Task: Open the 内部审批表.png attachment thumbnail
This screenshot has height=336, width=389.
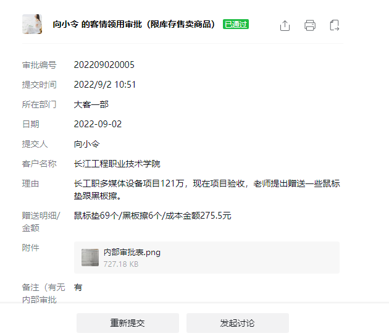Action: [90, 258]
